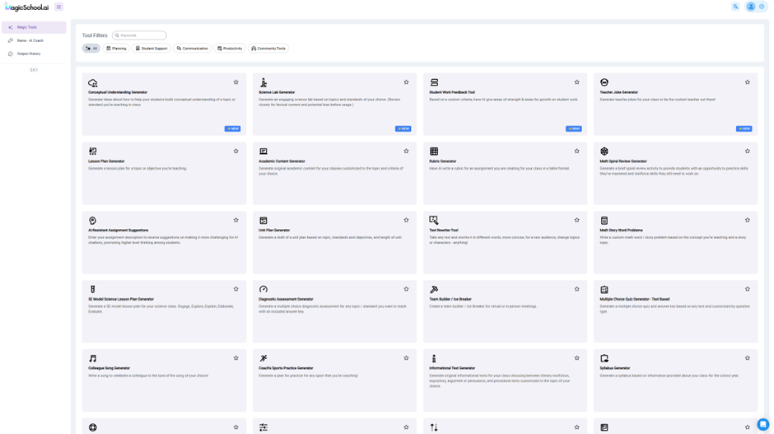
Task: Click the NEW badge on Teacher Joke Generator
Action: click(x=744, y=128)
